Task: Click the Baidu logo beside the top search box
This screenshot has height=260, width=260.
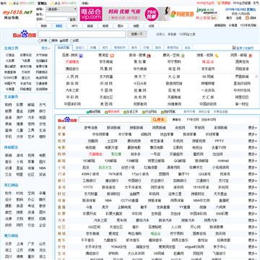Action: tap(25, 34)
